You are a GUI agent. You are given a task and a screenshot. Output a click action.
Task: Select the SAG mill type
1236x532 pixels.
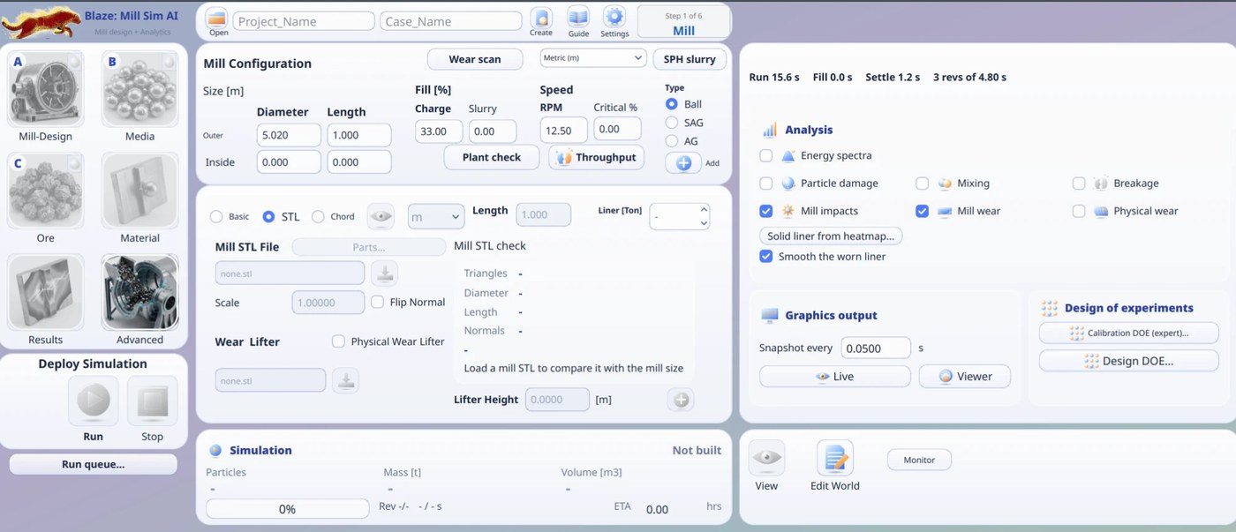click(x=672, y=123)
